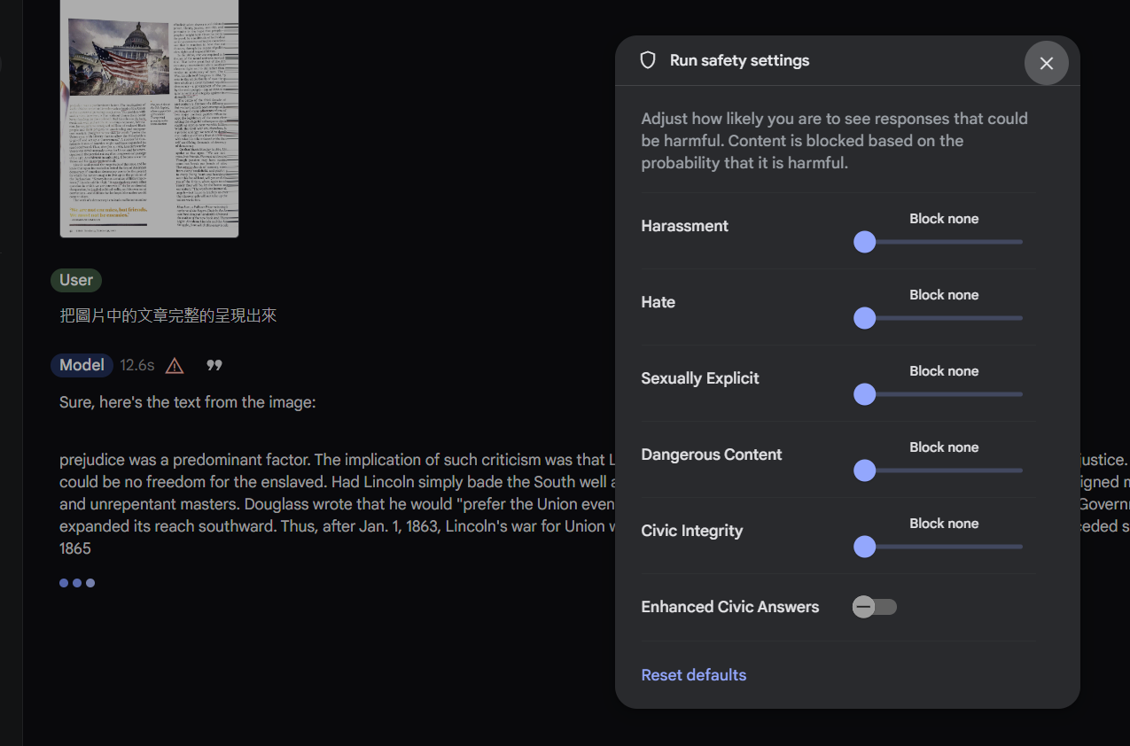Click the Dangerous Content slider handle
The width and height of the screenshot is (1130, 746).
point(865,470)
